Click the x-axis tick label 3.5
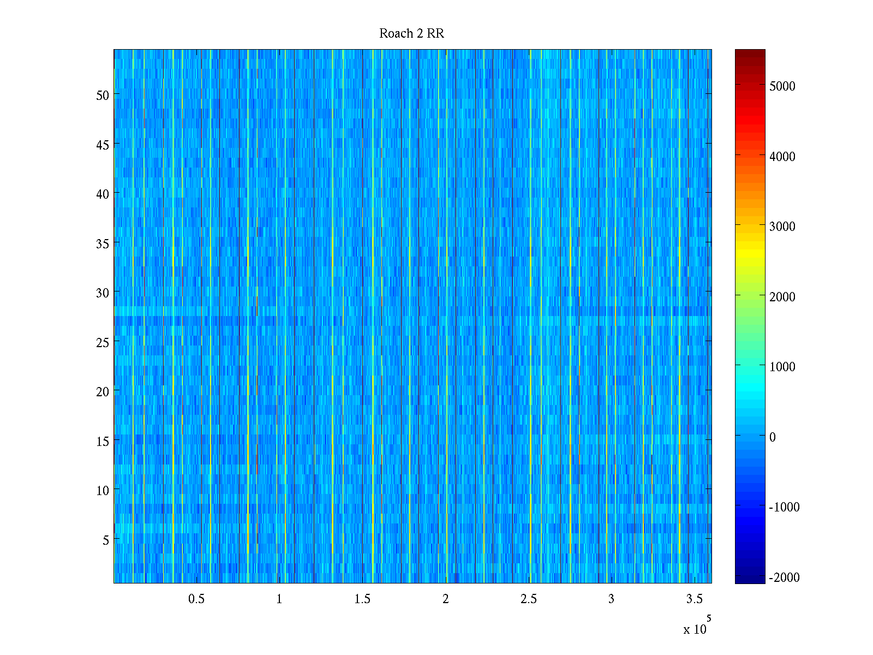The width and height of the screenshot is (873, 655). tap(694, 599)
